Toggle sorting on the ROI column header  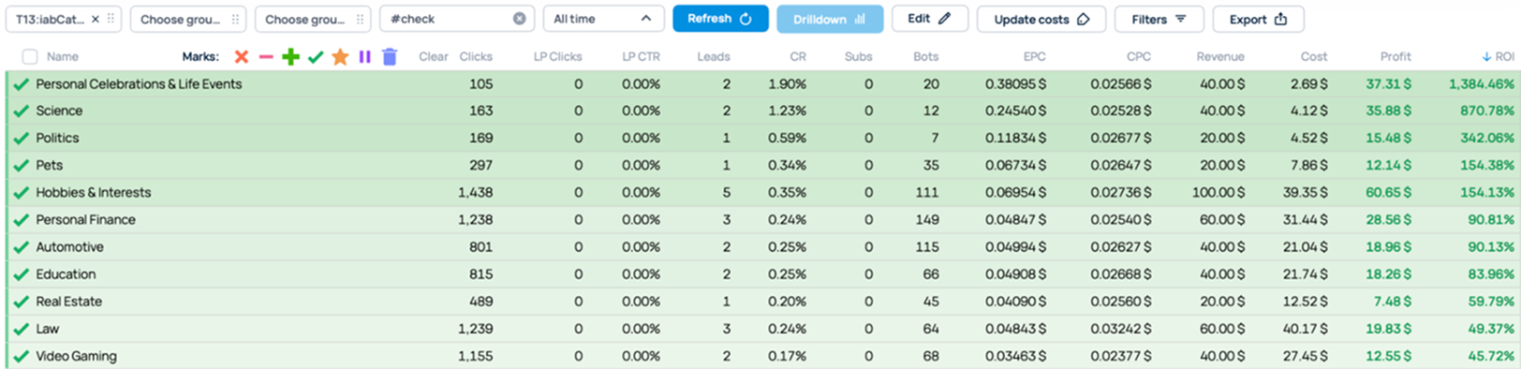click(1498, 57)
